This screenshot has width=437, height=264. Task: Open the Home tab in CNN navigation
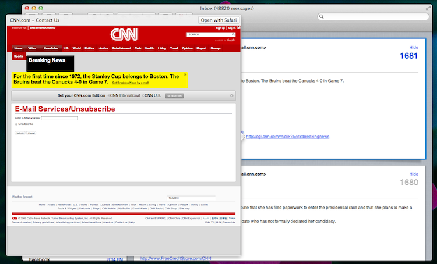click(18, 48)
